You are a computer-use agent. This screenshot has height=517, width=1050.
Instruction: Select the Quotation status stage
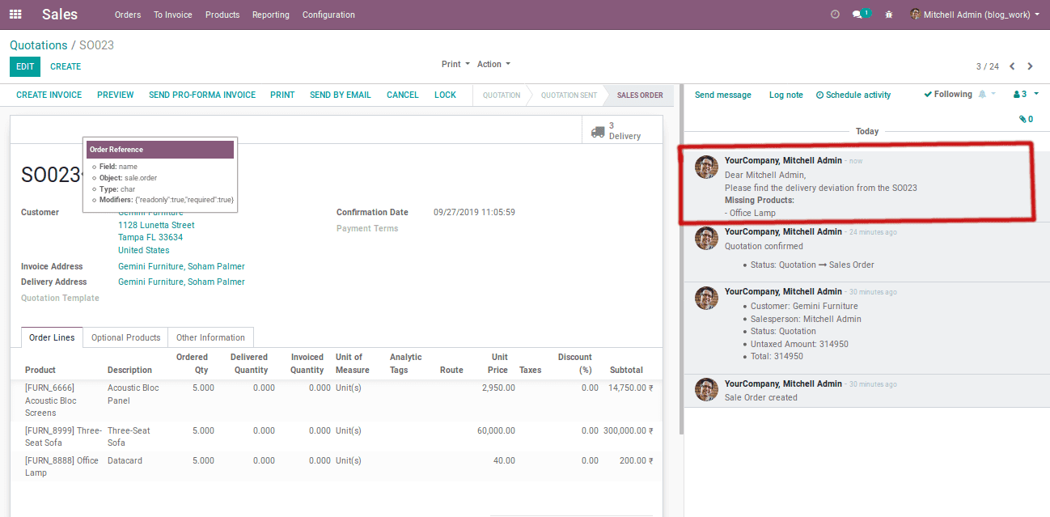click(502, 95)
